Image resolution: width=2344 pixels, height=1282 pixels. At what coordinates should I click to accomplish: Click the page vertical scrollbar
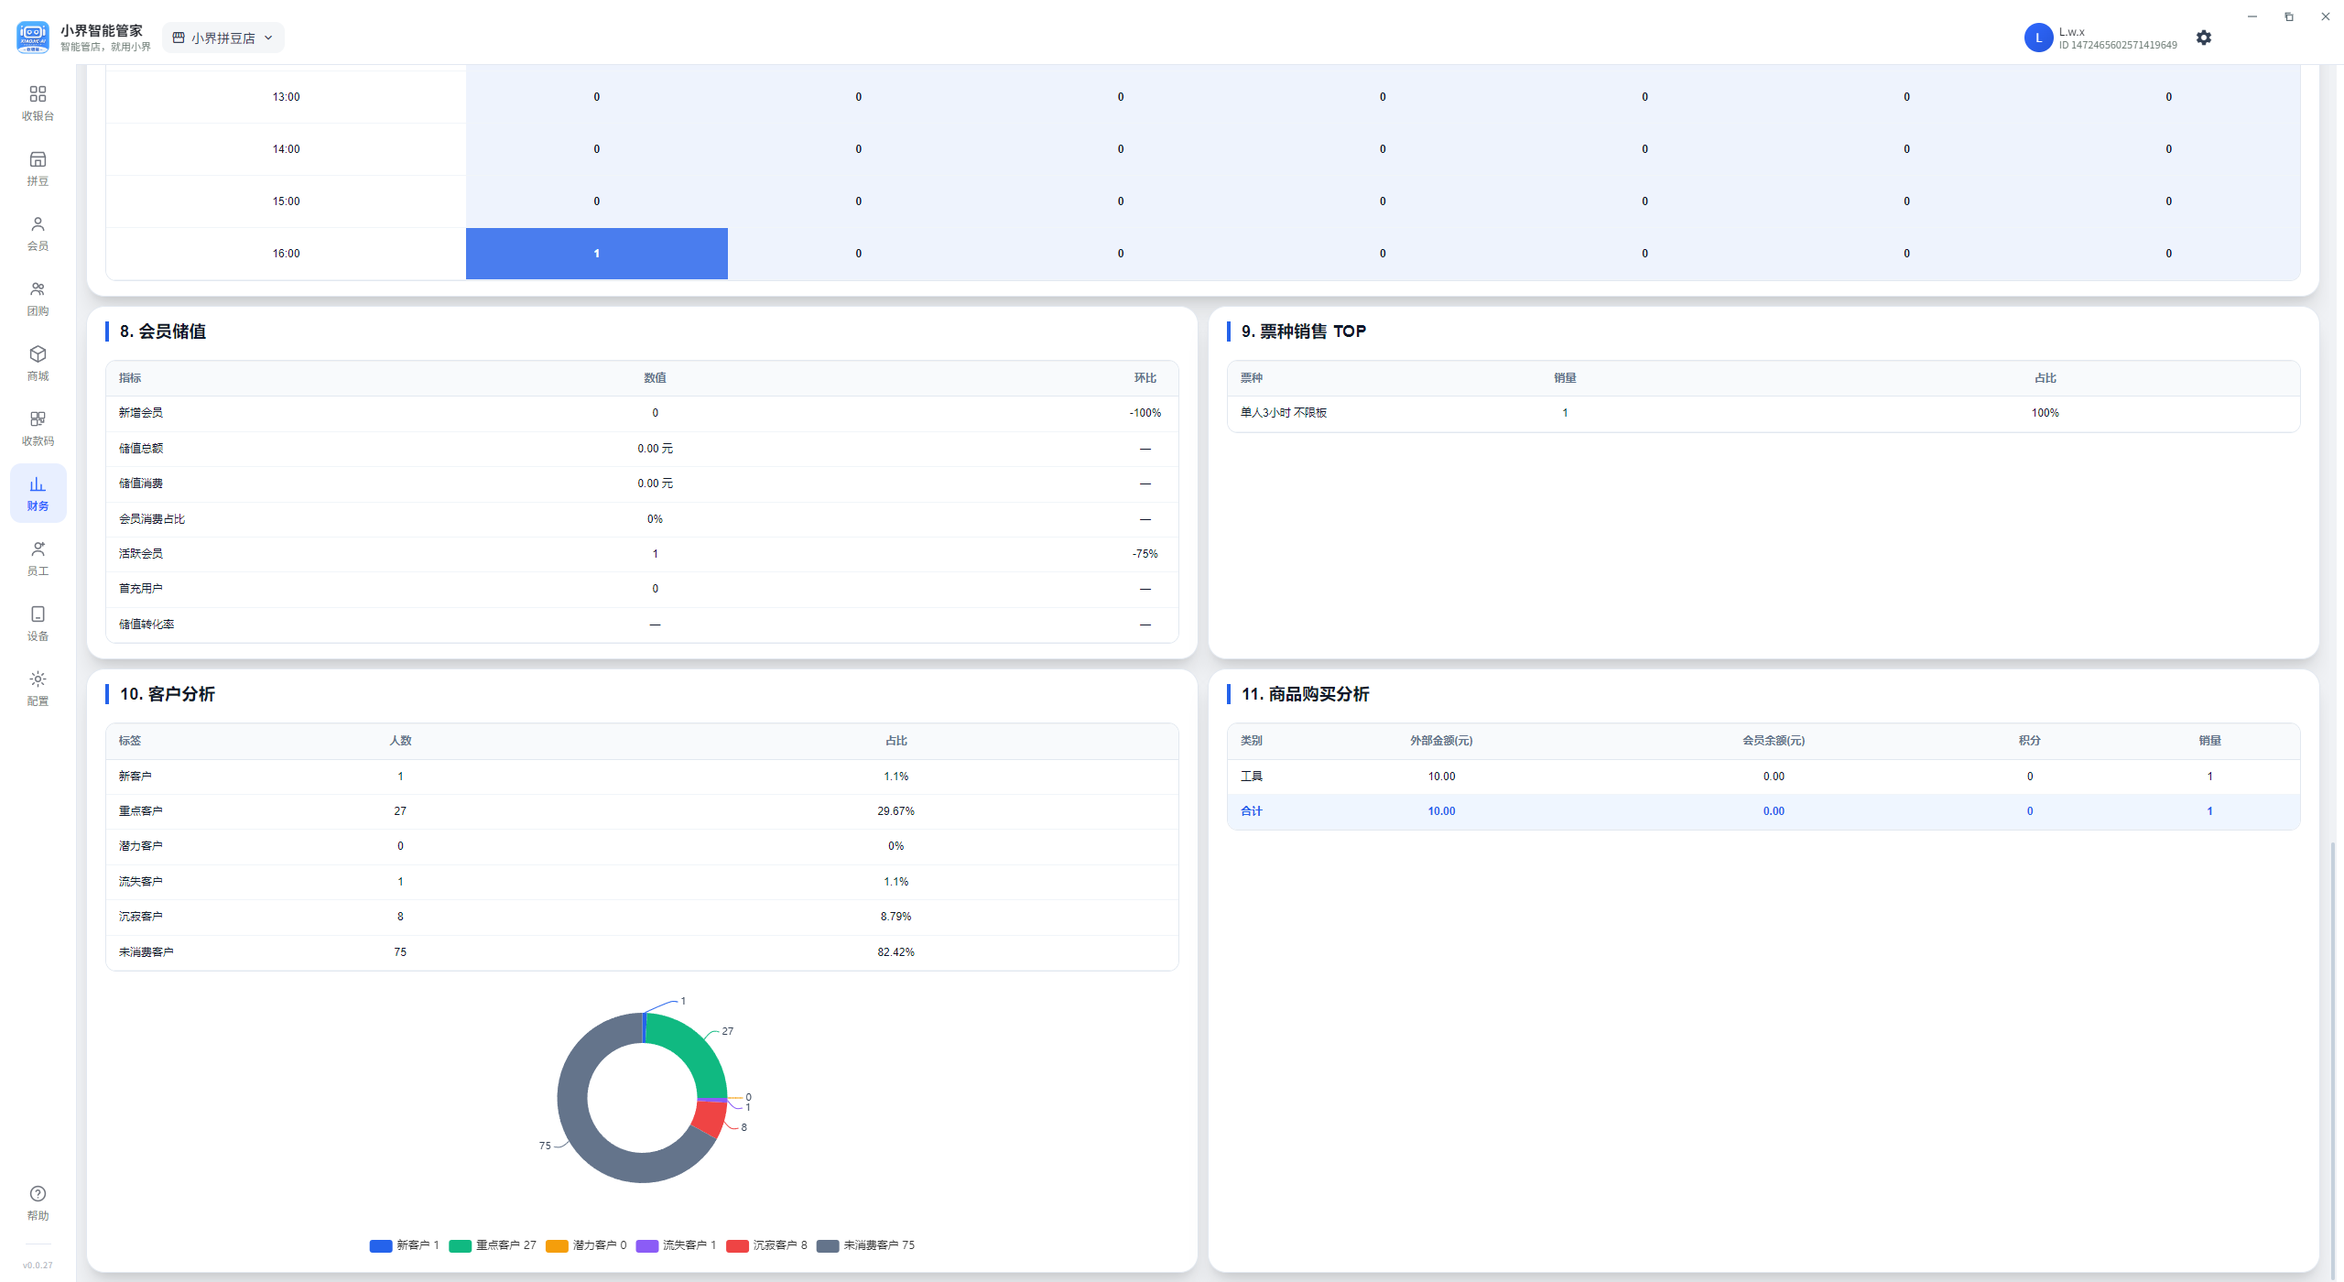(2332, 1060)
